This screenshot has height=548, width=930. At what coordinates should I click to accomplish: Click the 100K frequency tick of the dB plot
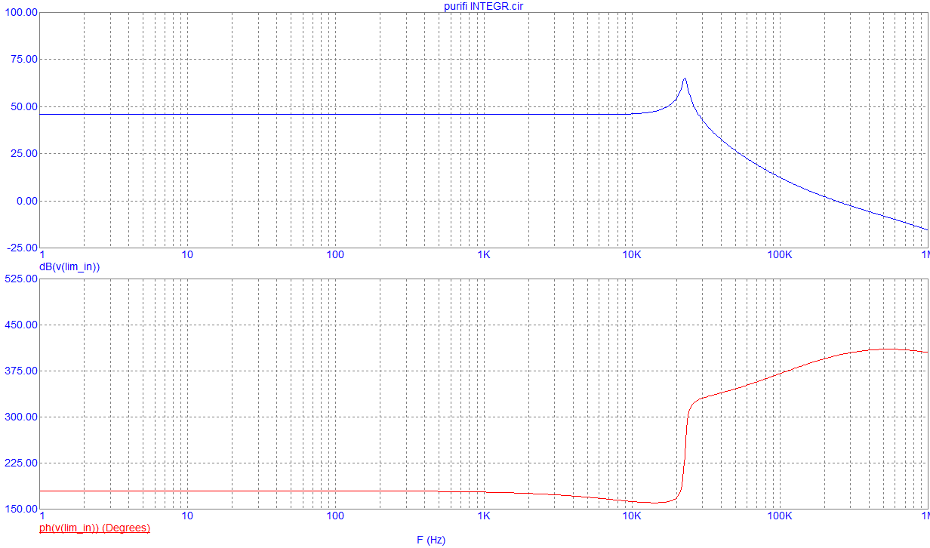(779, 255)
